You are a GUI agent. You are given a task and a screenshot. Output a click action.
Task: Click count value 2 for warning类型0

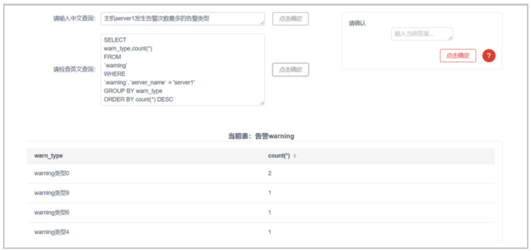[x=269, y=173]
